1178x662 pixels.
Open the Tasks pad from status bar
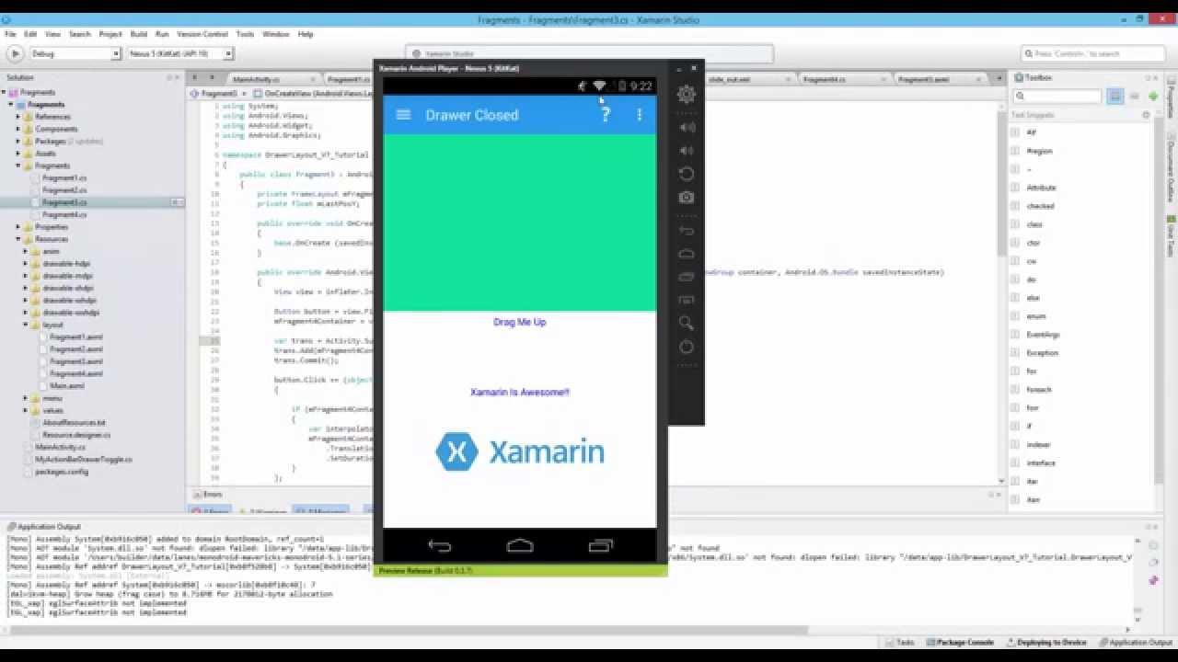900,643
